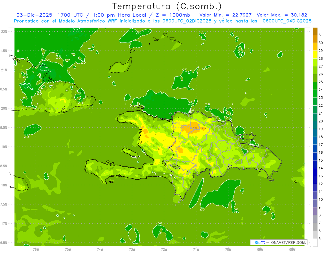Click the '13' value on the color scale
328x253 pixels.
coord(321,176)
